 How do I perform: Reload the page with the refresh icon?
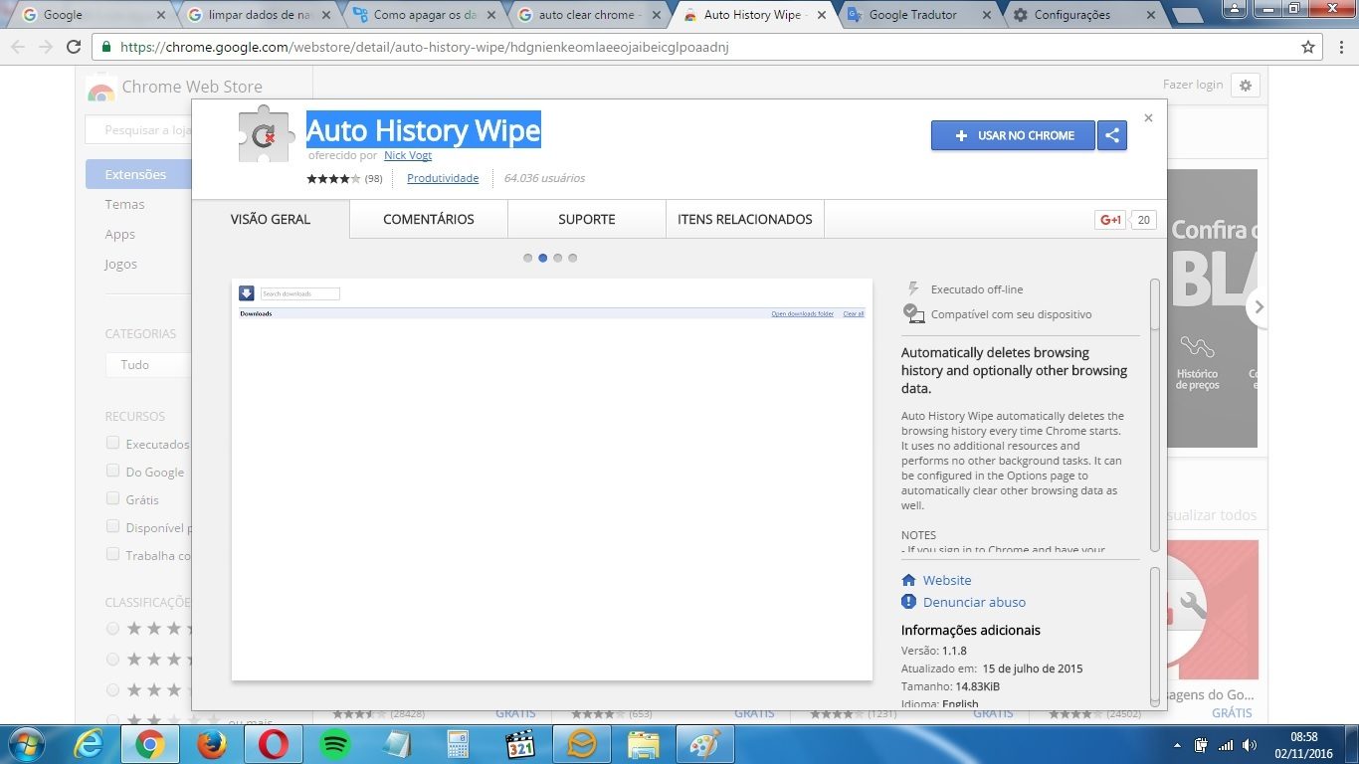pos(74,47)
